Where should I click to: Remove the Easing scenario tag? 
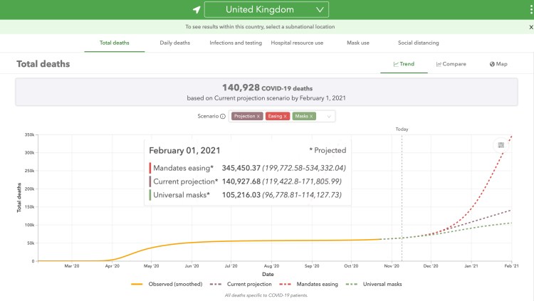coord(285,117)
